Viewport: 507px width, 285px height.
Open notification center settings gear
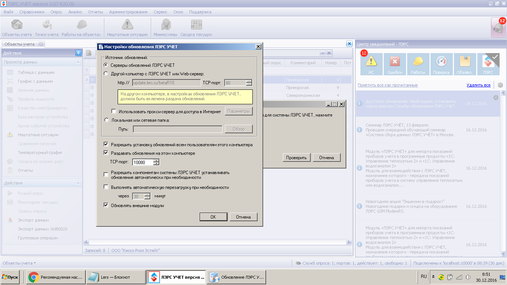click(x=500, y=85)
